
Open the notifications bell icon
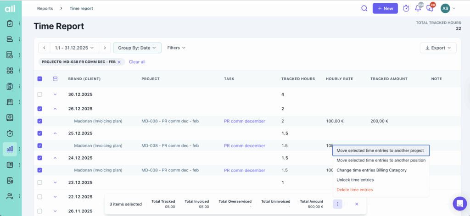(418, 8)
